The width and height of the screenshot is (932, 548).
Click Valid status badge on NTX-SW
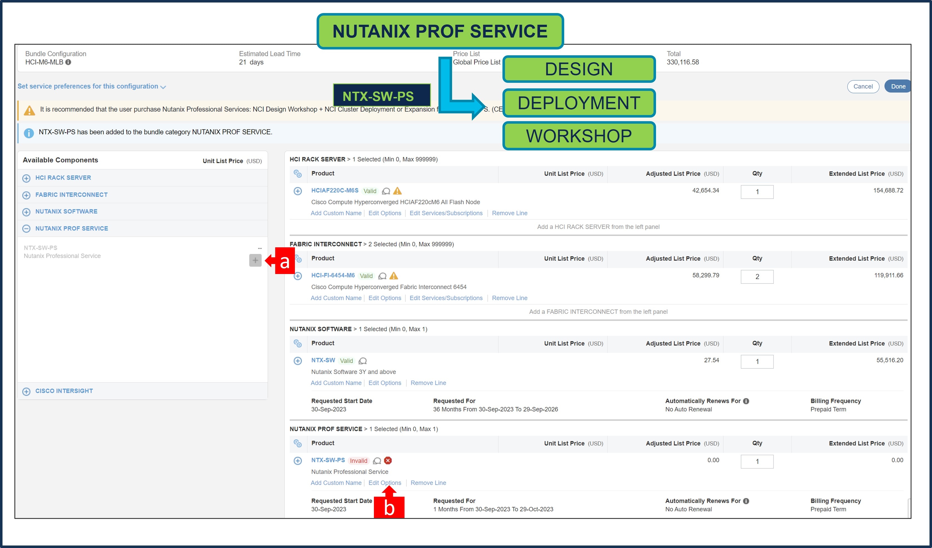(347, 361)
